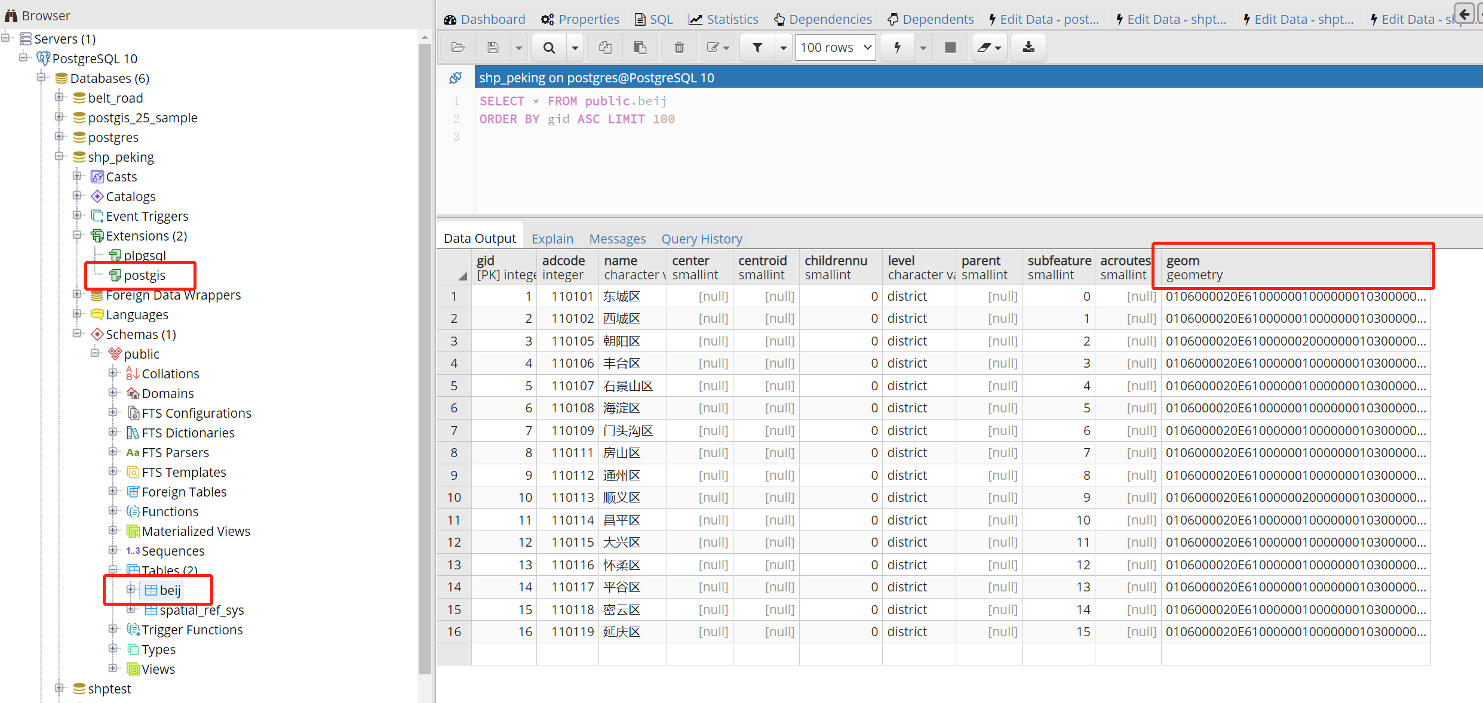Click the browser tree vertical scrollbar
This screenshot has width=1483, height=703.
(425, 358)
